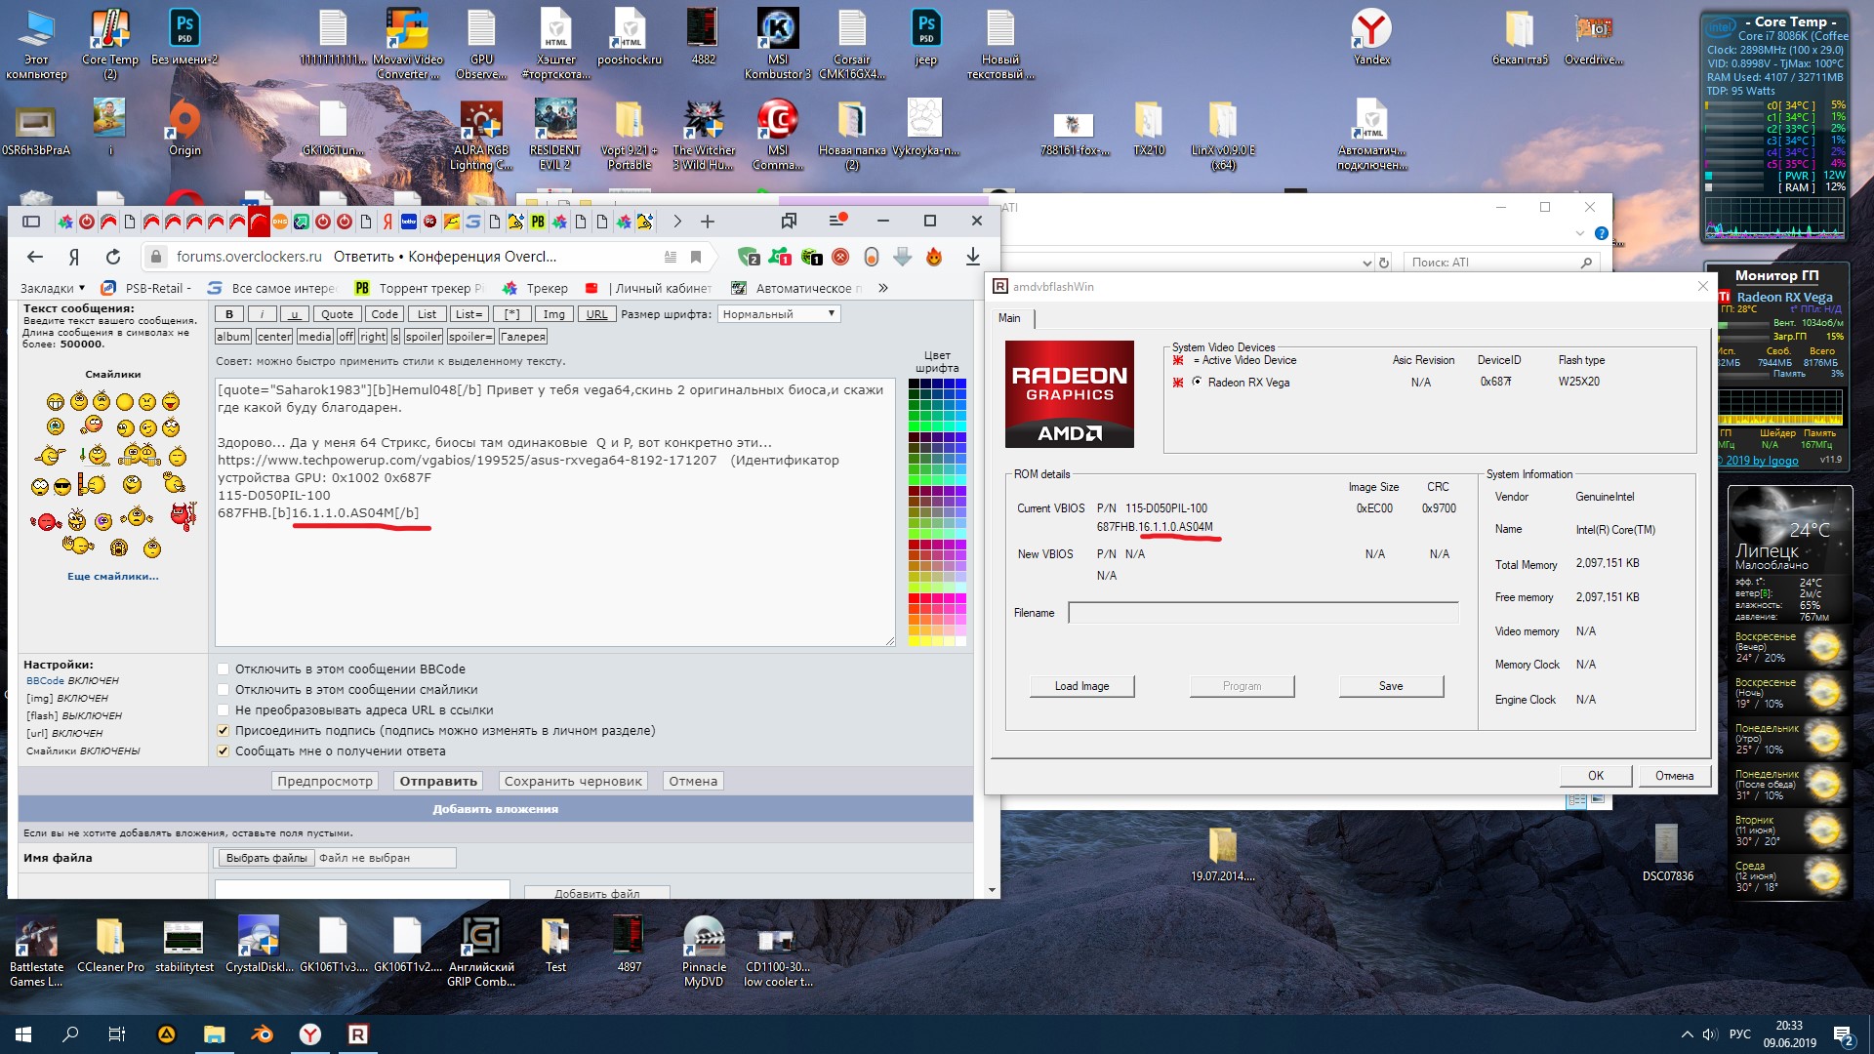Open amdvbflash app in taskbar
The height and width of the screenshot is (1054, 1874).
358,1034
